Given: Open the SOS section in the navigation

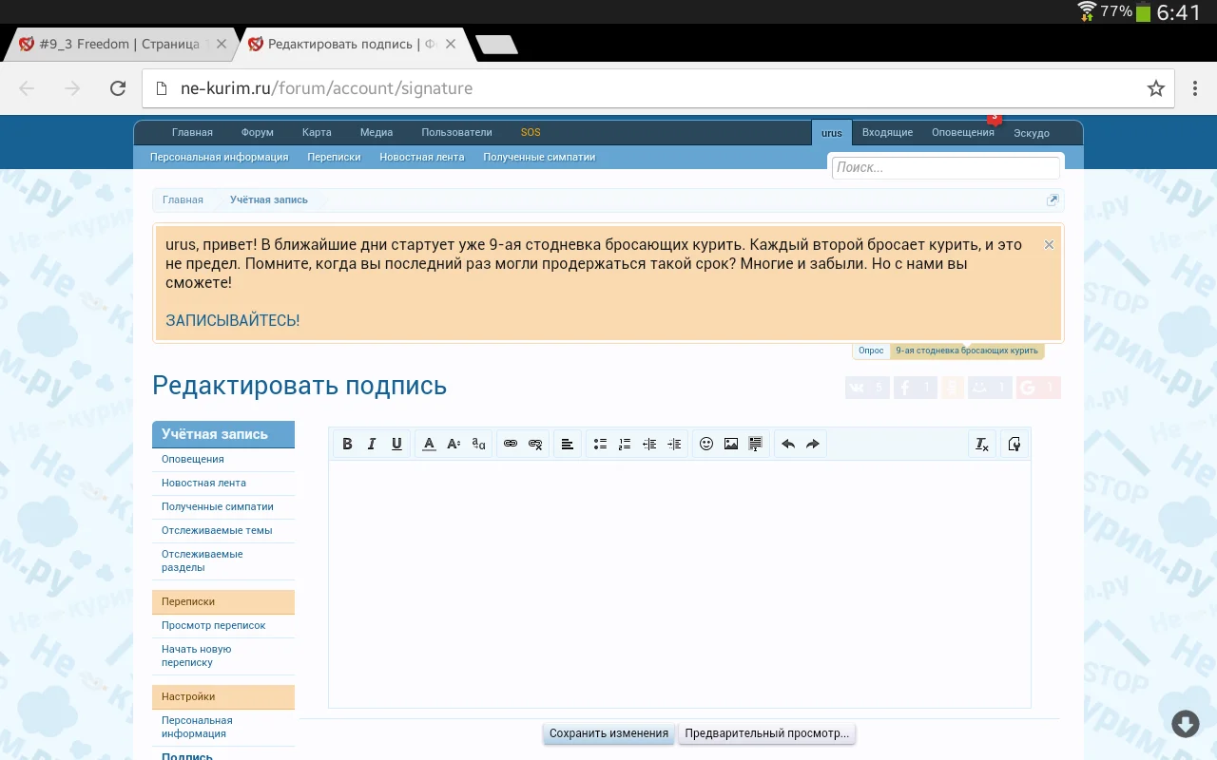Looking at the screenshot, I should click(x=530, y=132).
